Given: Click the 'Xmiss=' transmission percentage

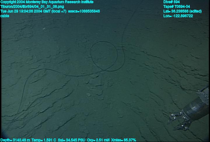Looking at the screenshot, I should coord(124,140).
